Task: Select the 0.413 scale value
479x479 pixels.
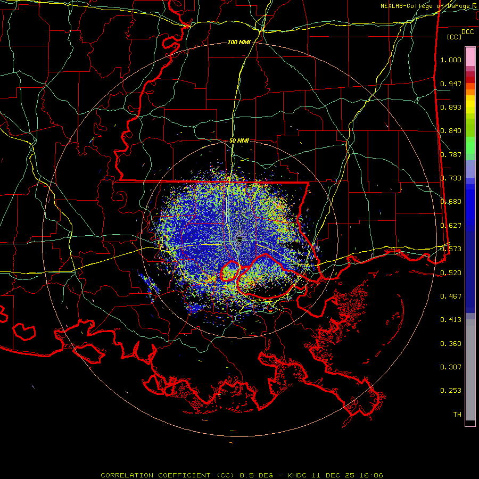Action: [x=451, y=320]
